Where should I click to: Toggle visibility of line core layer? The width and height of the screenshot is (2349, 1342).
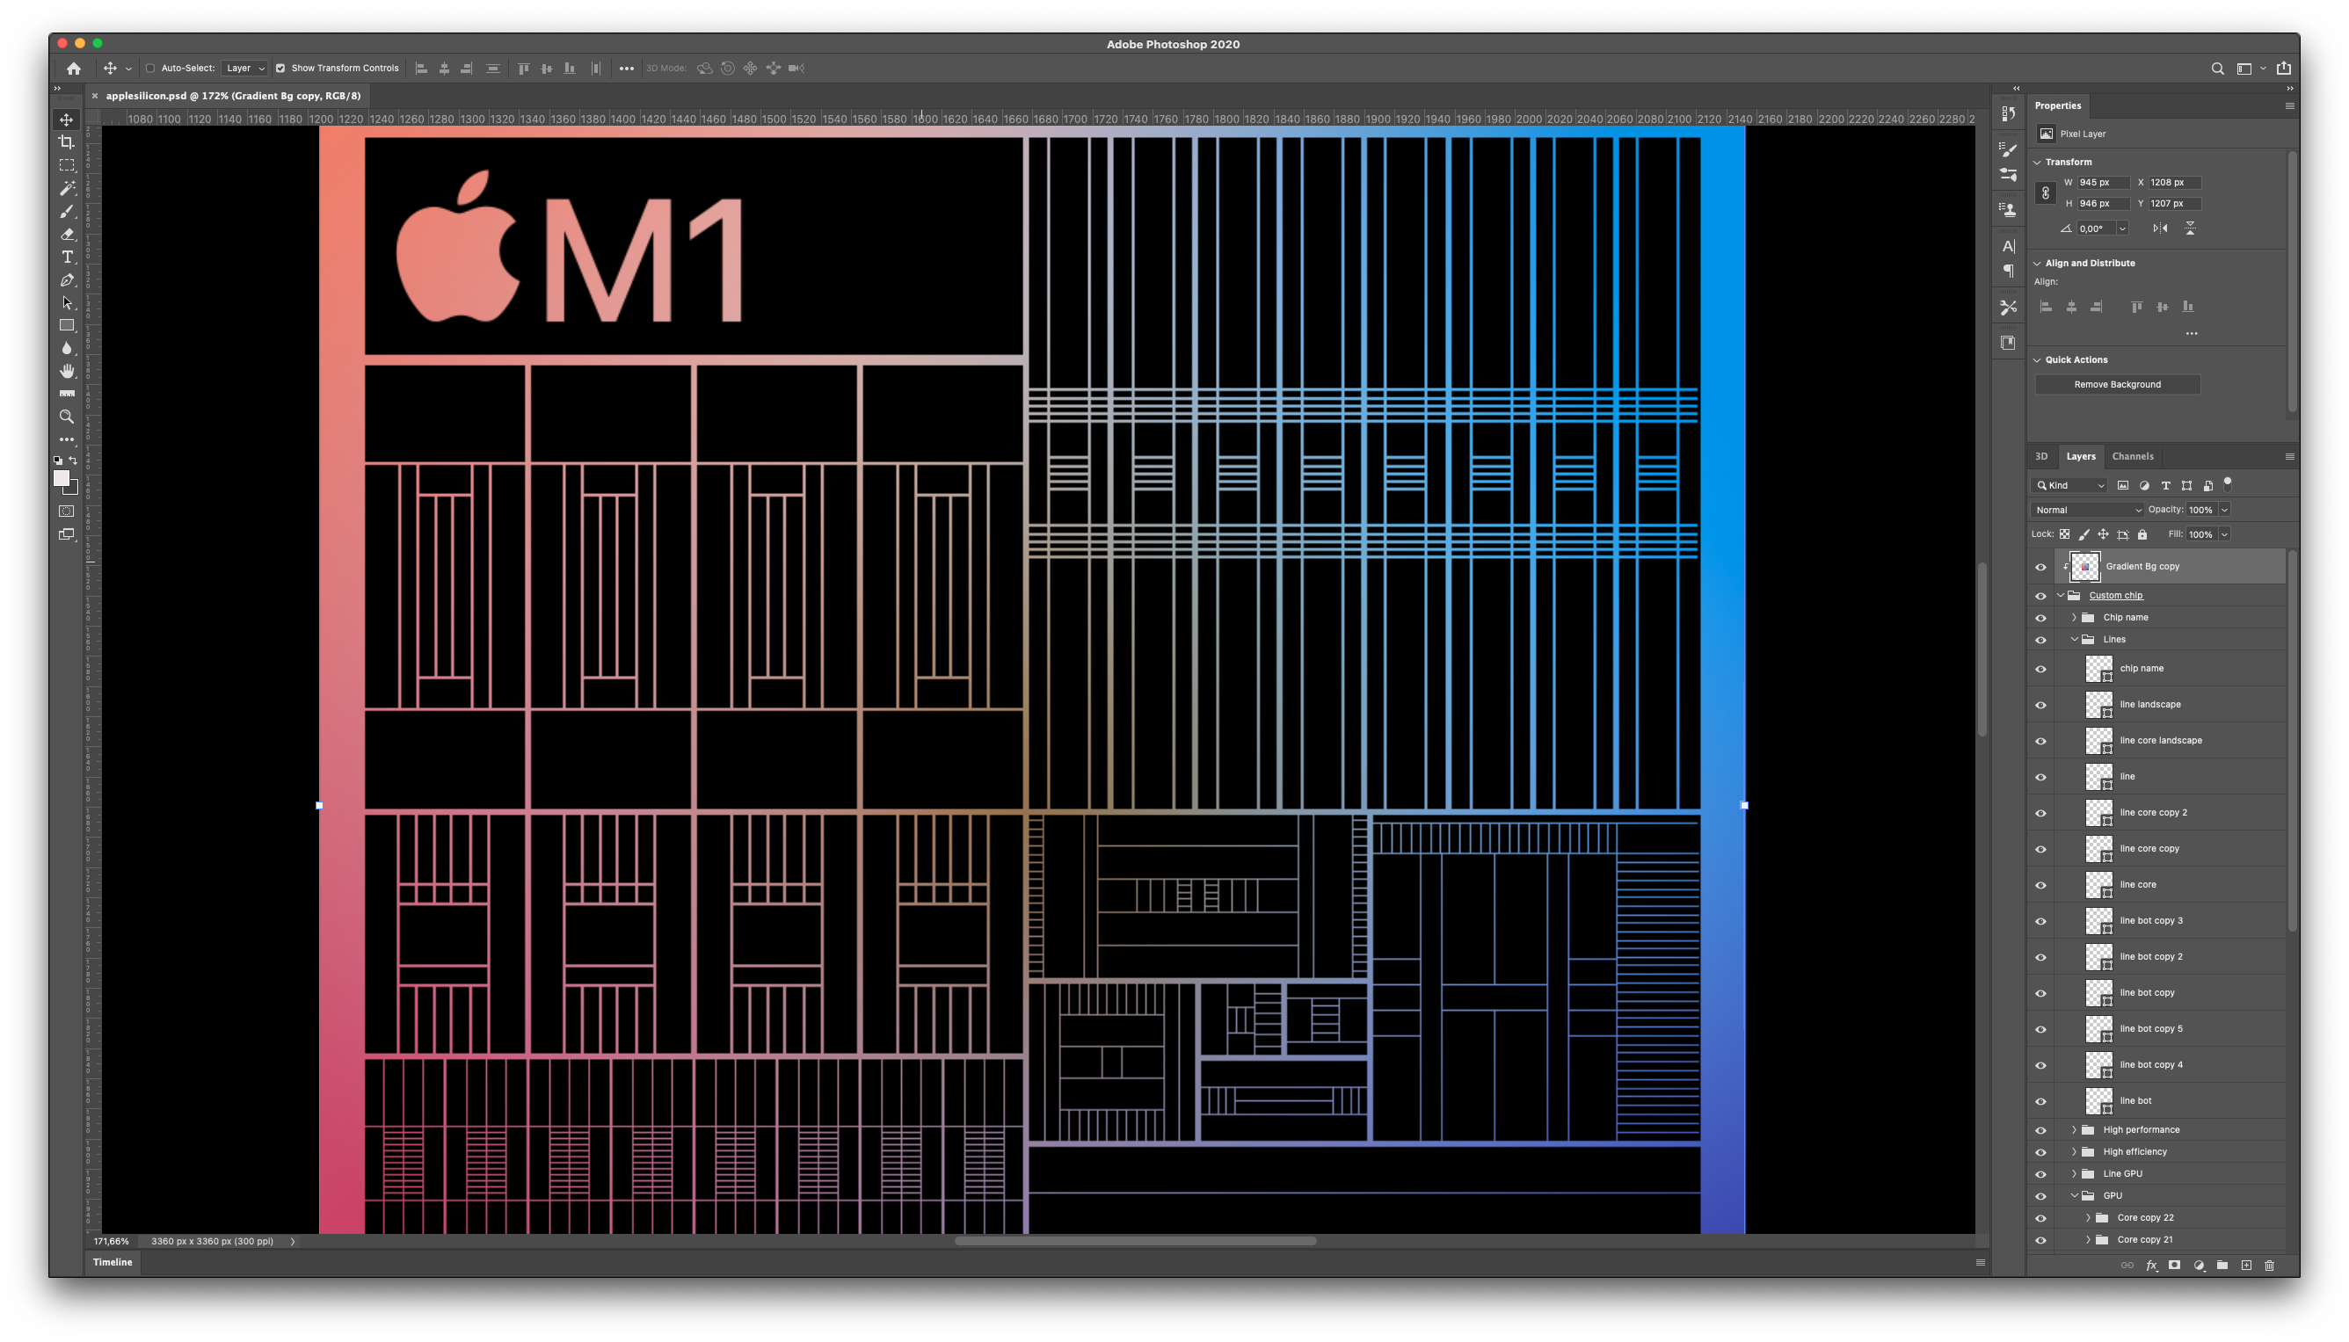pos(2040,886)
